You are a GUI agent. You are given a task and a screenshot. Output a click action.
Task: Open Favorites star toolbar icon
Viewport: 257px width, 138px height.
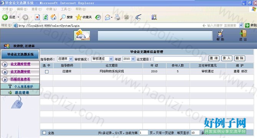tap(79, 17)
